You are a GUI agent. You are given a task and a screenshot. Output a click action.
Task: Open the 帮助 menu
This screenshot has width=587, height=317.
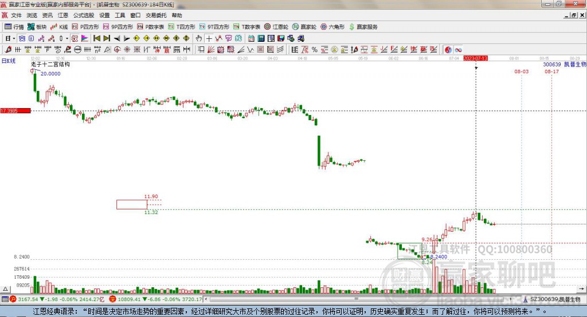(x=177, y=15)
